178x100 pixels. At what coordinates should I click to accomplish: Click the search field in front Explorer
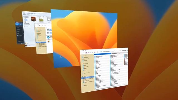coord(125,51)
